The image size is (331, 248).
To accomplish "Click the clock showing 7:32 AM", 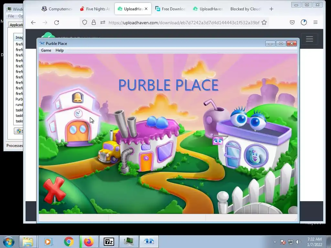I will pyautogui.click(x=315, y=242).
